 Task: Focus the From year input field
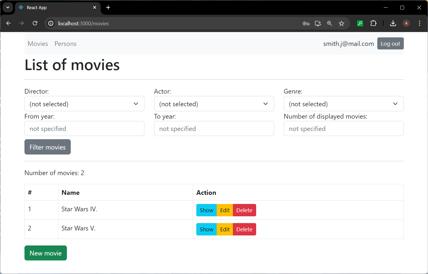pos(84,129)
